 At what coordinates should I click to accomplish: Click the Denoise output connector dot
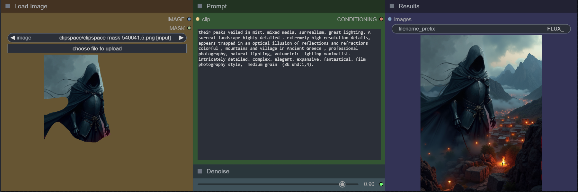pos(381,184)
